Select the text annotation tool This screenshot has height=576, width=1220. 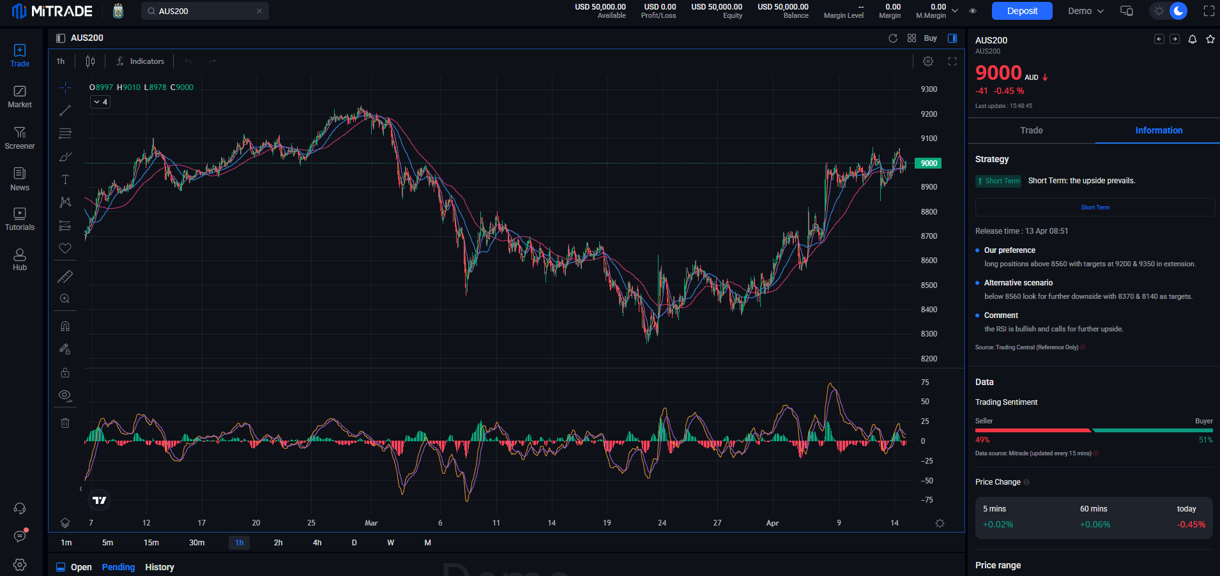(65, 179)
